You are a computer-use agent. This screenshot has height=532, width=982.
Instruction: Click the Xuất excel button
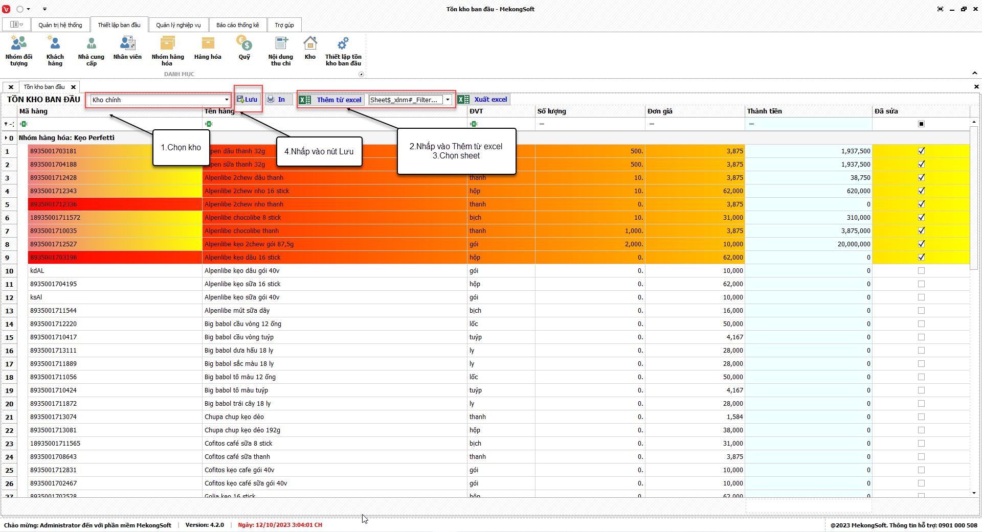[484, 100]
